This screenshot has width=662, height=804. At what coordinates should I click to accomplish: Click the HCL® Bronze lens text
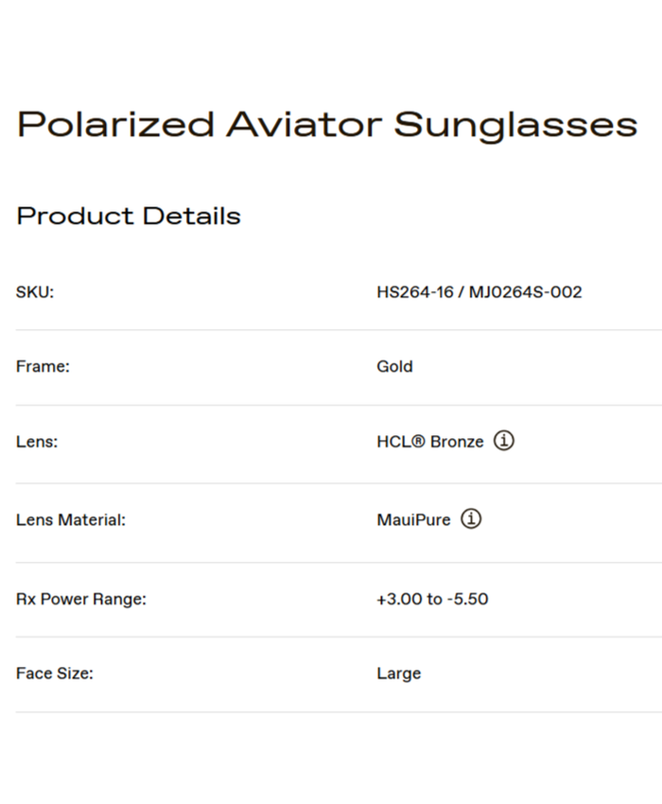430,442
